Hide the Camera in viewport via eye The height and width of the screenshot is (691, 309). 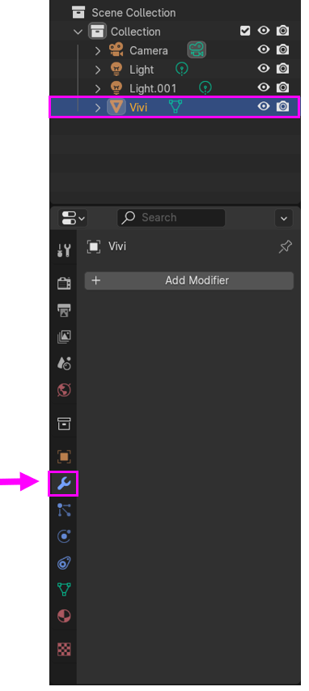pyautogui.click(x=263, y=49)
